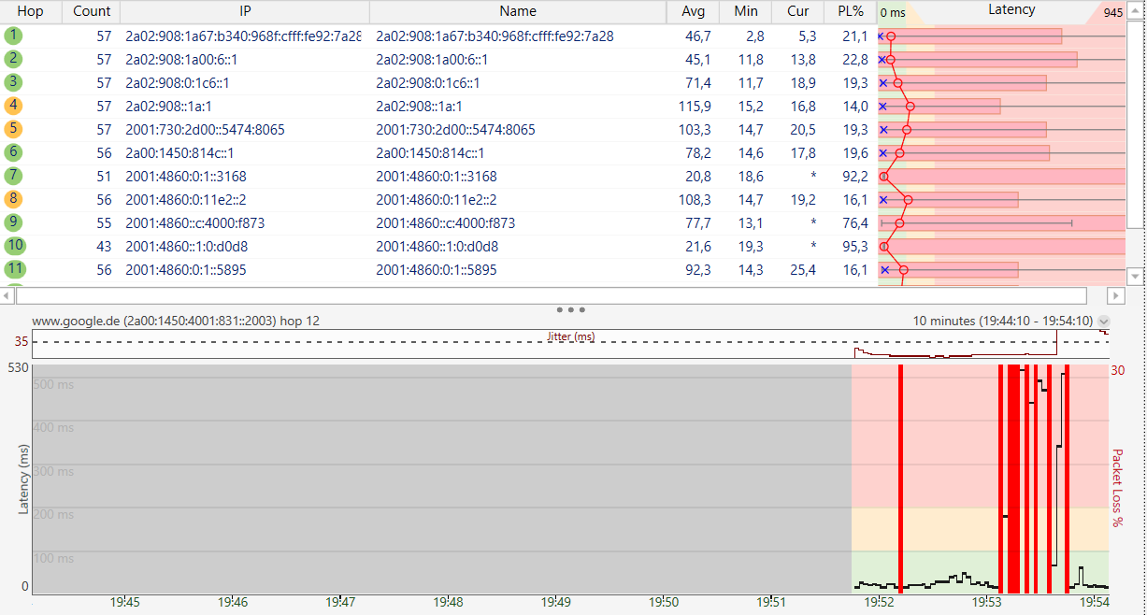Sort by the Hop column header
Screen dimensions: 1147x615
point(31,11)
